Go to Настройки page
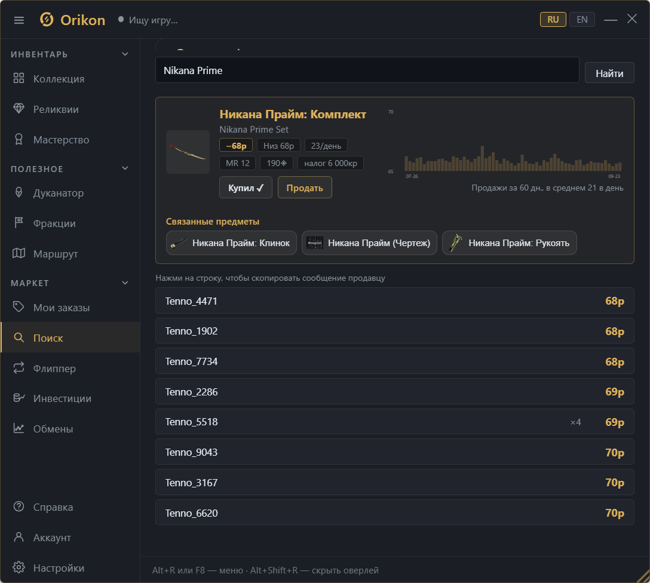 coord(70,567)
